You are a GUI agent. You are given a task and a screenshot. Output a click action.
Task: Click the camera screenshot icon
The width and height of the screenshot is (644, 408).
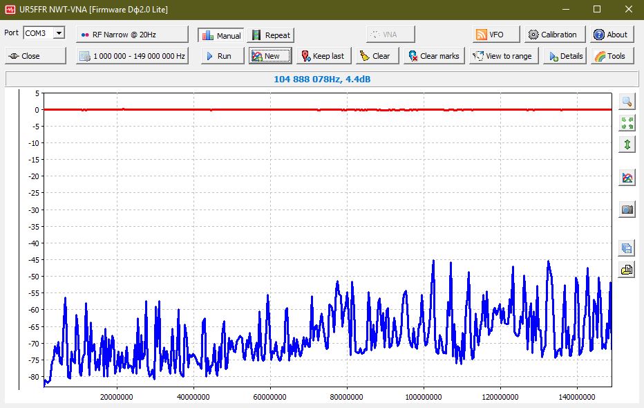[627, 210]
